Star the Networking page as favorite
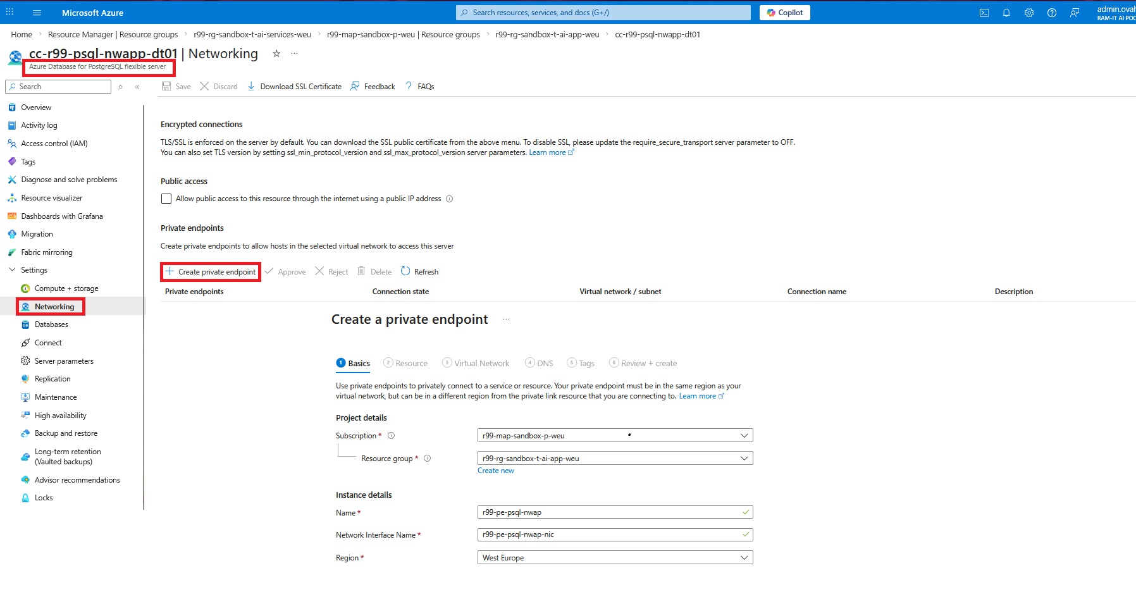 [x=276, y=54]
